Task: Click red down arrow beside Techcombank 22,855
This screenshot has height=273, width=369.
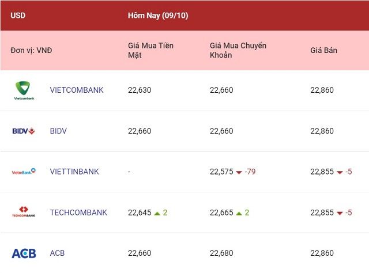Action: (x=340, y=213)
